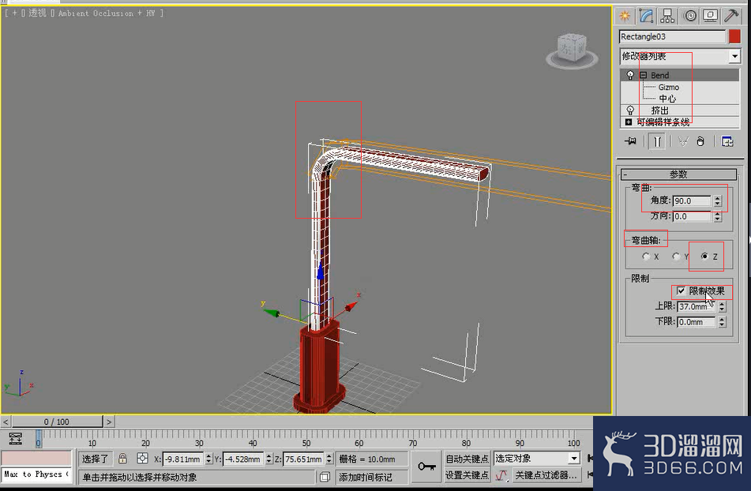Click the 0 / 100 time slider
Image resolution: width=751 pixels, height=491 pixels.
(x=57, y=422)
